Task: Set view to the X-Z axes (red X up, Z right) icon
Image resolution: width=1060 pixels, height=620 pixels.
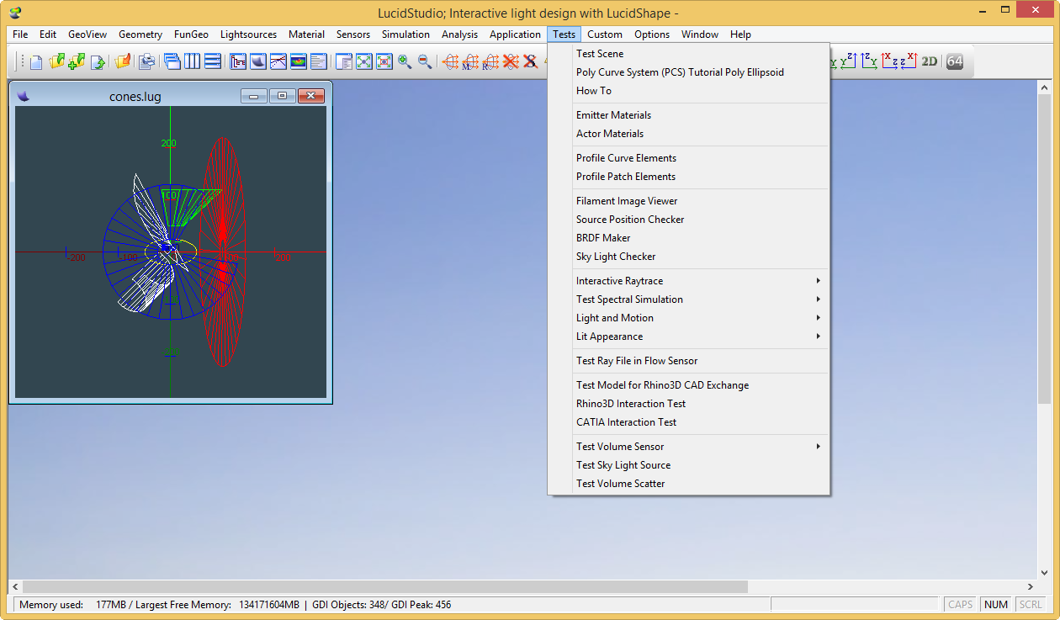Action: pyautogui.click(x=889, y=61)
